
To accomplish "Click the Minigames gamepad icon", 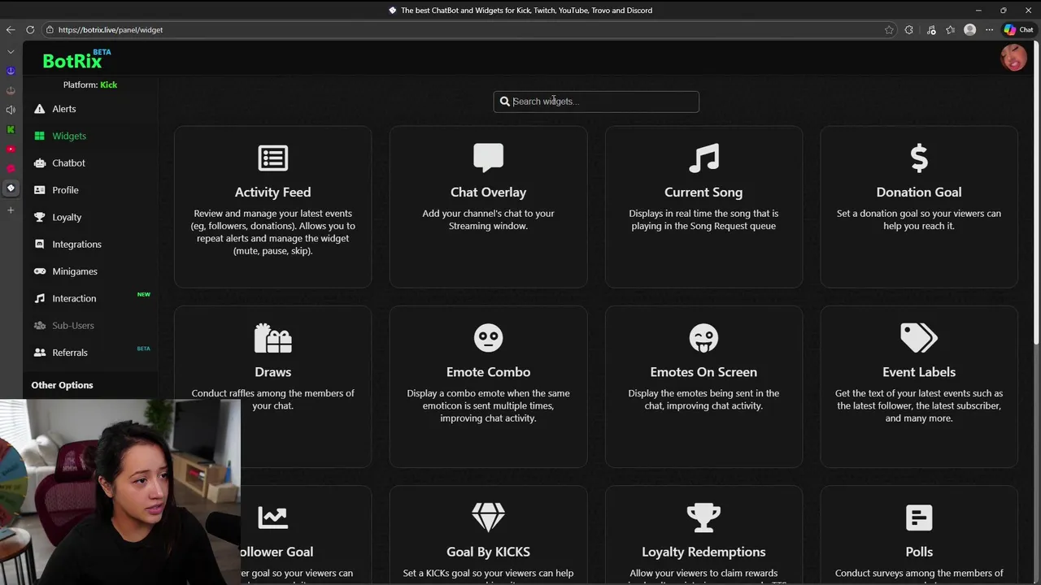I will [x=39, y=271].
